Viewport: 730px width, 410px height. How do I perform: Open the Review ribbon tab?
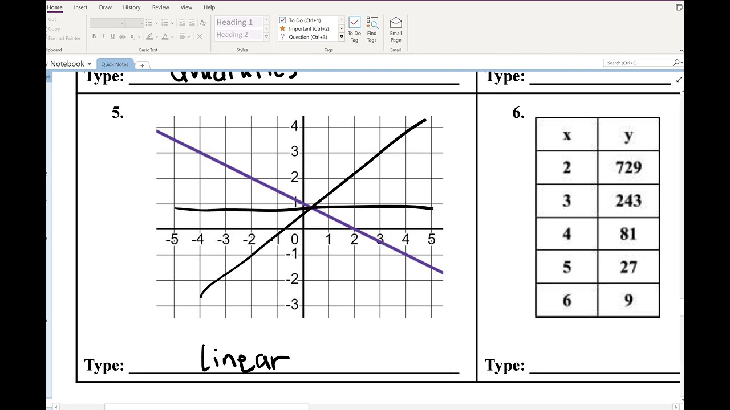(x=160, y=7)
